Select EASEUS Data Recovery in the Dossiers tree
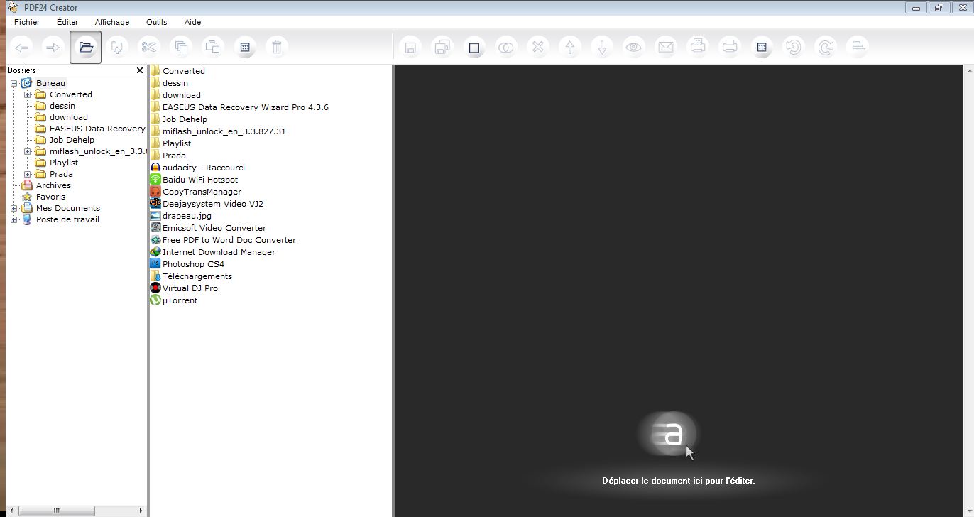Image resolution: width=974 pixels, height=517 pixels. (97, 129)
